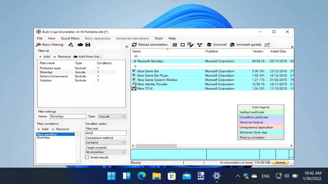Screen dimensions: 328x184
Task: Open the Basic operations menu
Action: [x=98, y=38]
